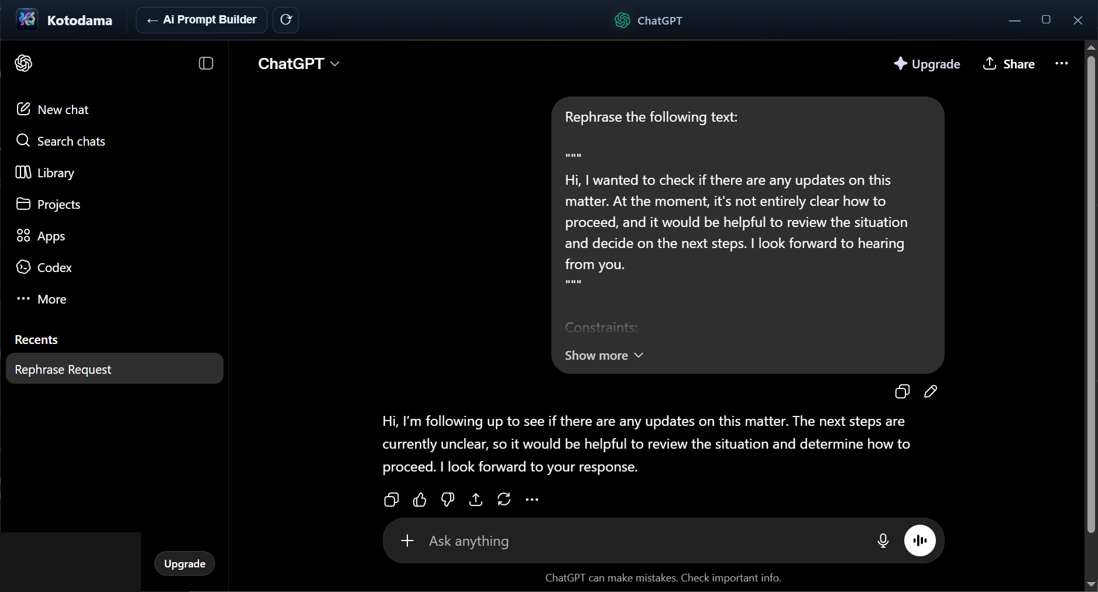The height and width of the screenshot is (592, 1098).
Task: Expand the message with Show more
Action: (x=604, y=356)
